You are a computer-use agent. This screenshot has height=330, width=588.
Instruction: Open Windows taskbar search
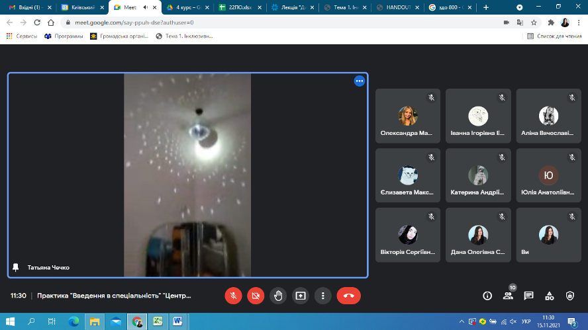pos(31,321)
